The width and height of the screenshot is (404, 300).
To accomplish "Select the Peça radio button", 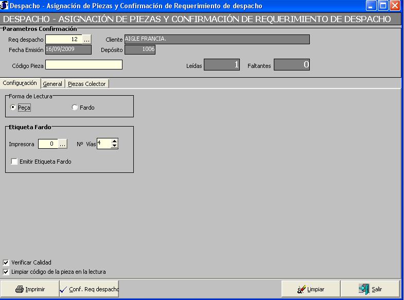I will 13,108.
